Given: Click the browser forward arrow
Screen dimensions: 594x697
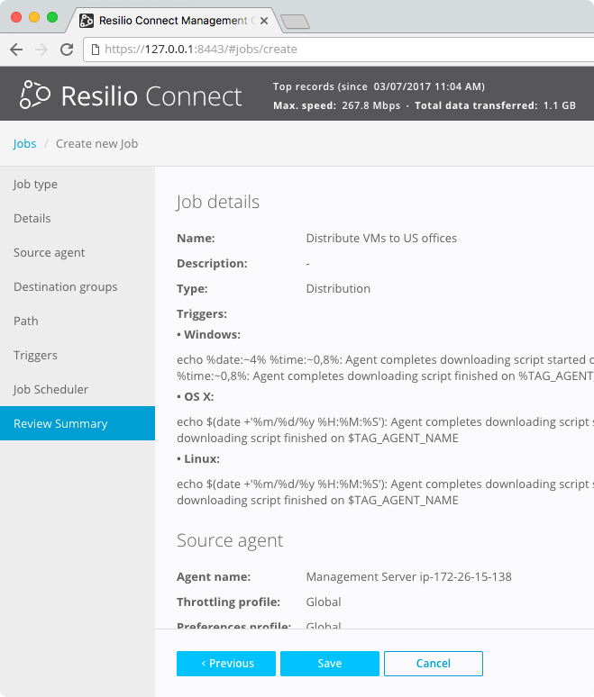Looking at the screenshot, I should tap(41, 50).
